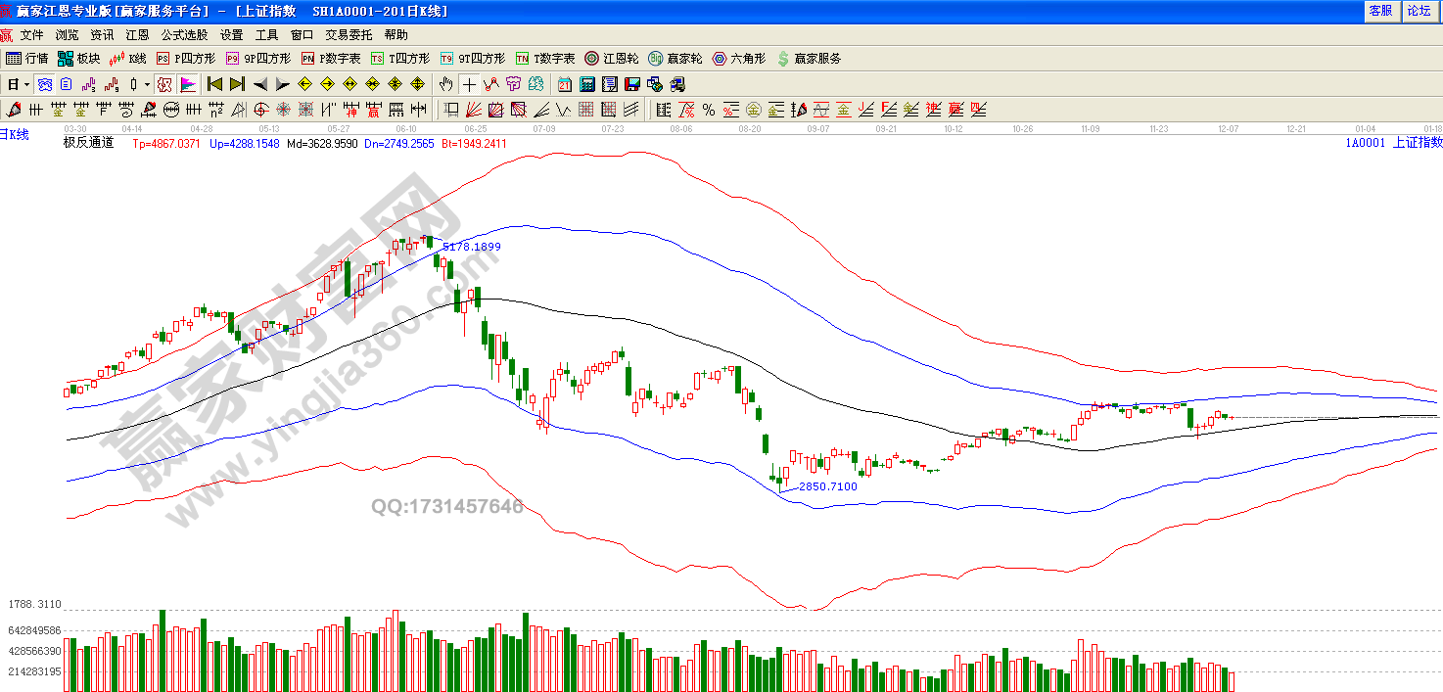Expand the candlestick style dropdown arrow
The height and width of the screenshot is (692, 1443).
point(146,84)
